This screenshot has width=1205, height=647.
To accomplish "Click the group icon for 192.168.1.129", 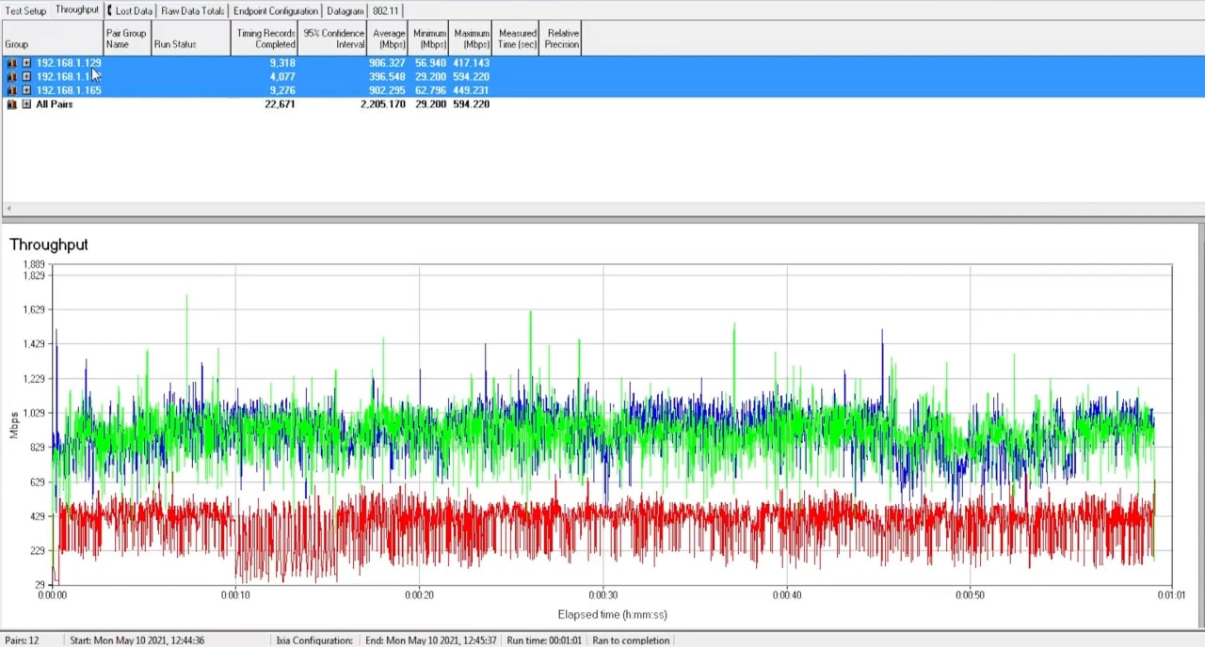I will tap(12, 63).
